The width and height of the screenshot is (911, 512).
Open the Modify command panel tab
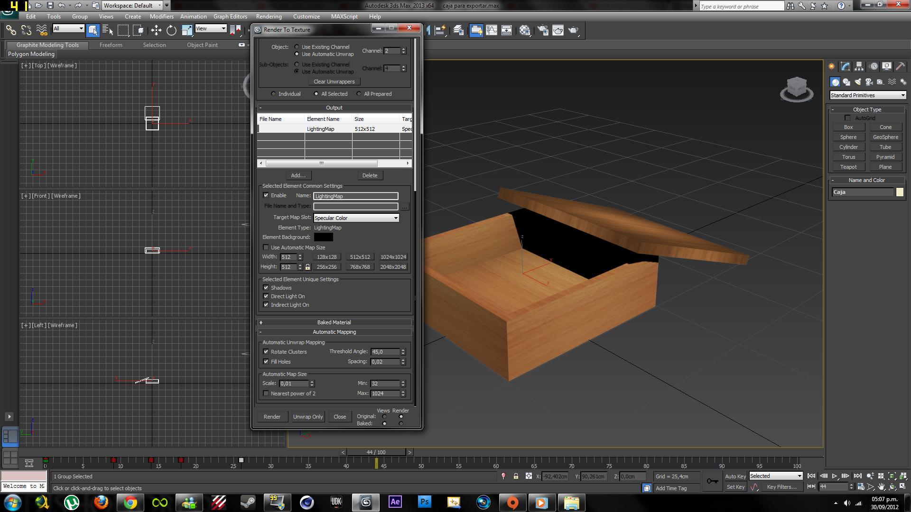(x=845, y=67)
